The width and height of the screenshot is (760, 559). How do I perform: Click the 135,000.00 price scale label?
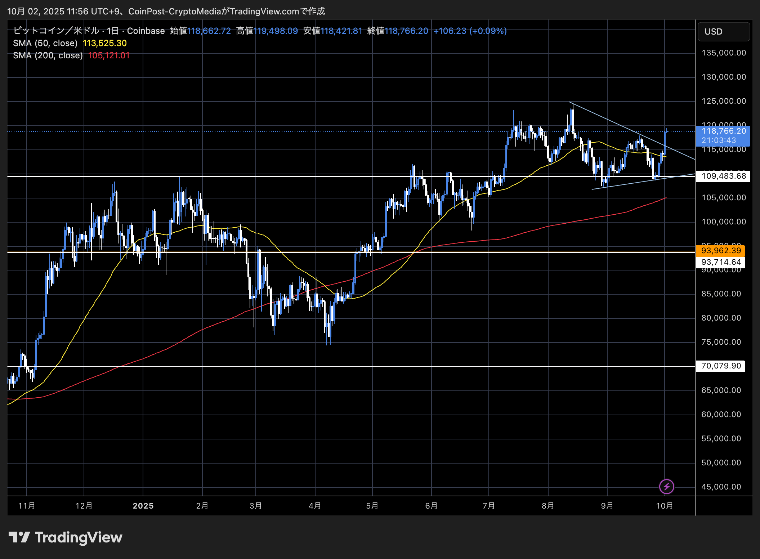[724, 53]
